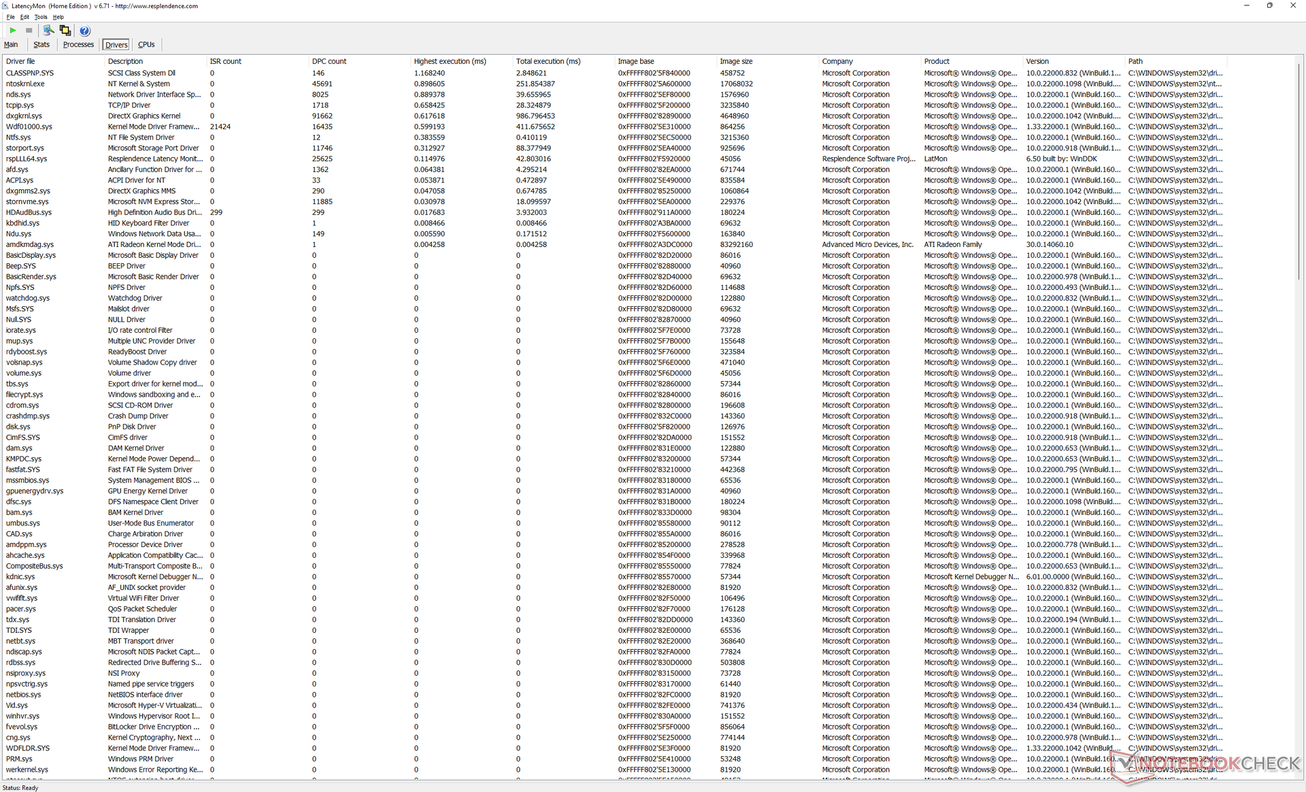Sort by Driver file column header
Screen dimensions: 1306x792
pyautogui.click(x=20, y=61)
